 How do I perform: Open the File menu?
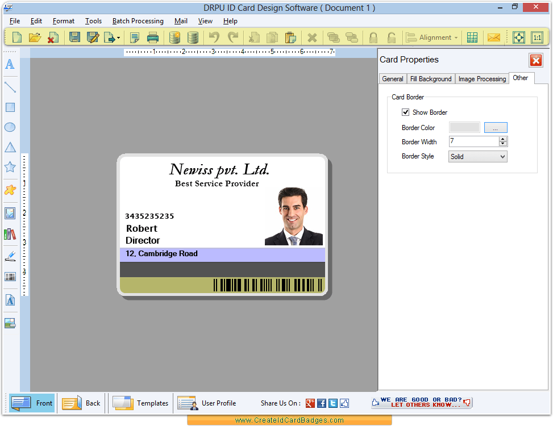point(14,21)
